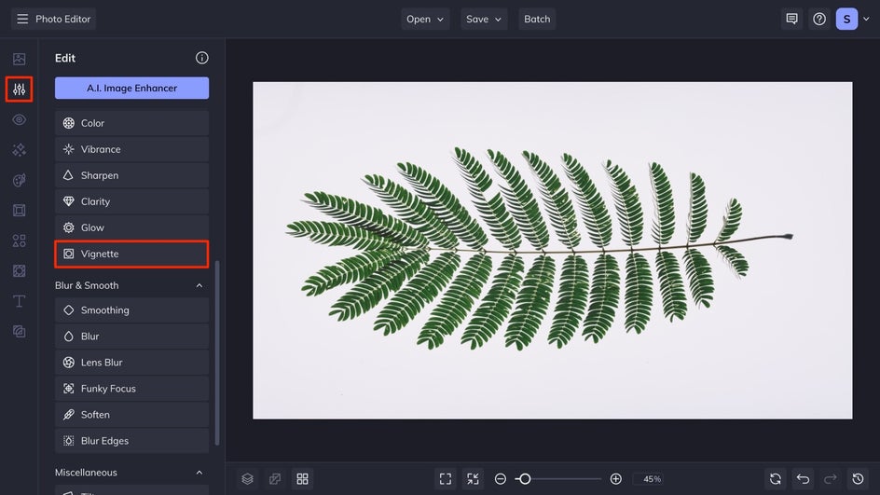
Task: Expand the Open dropdown menu
Action: click(425, 19)
